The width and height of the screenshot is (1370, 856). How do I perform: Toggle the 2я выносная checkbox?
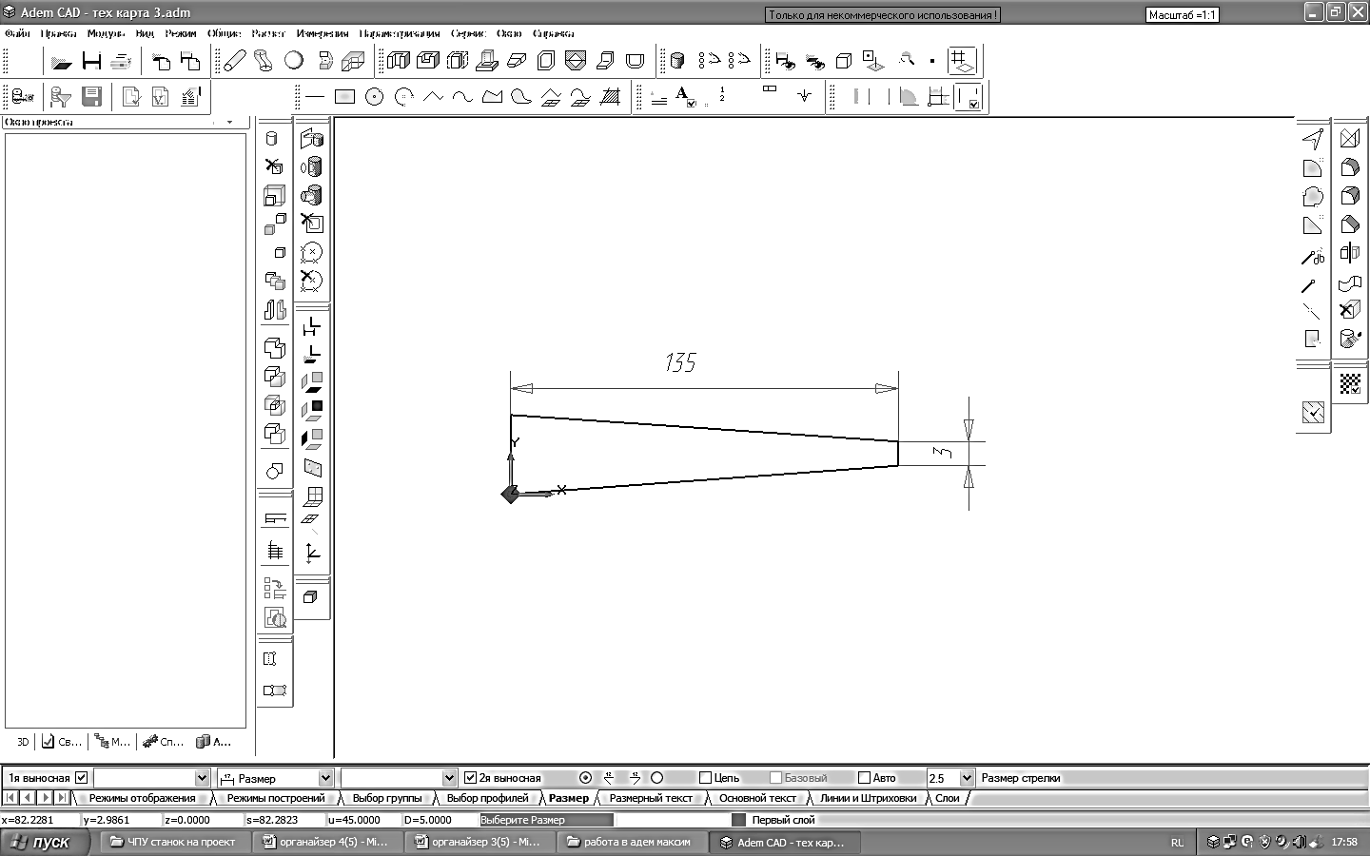tap(470, 778)
